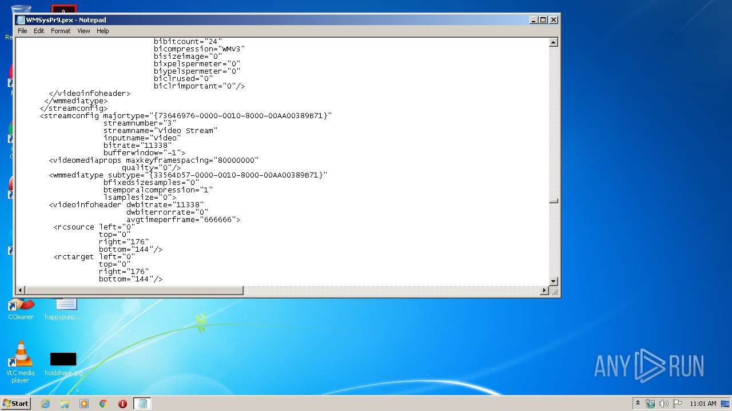Open the Help menu
This screenshot has height=411, width=732.
[102, 31]
